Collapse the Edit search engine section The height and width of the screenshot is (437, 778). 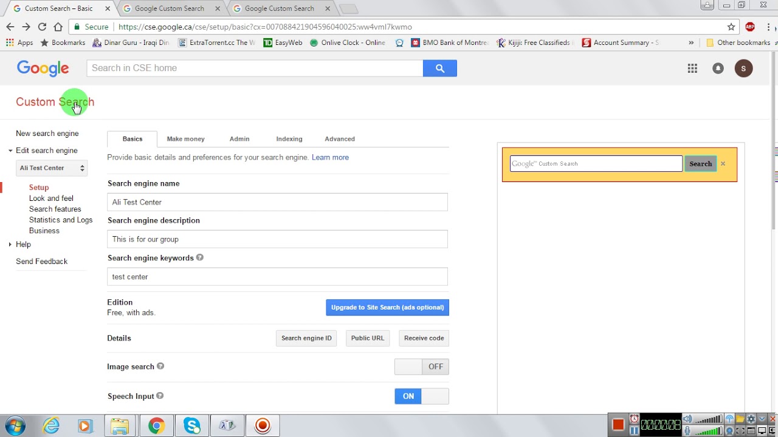coord(10,151)
